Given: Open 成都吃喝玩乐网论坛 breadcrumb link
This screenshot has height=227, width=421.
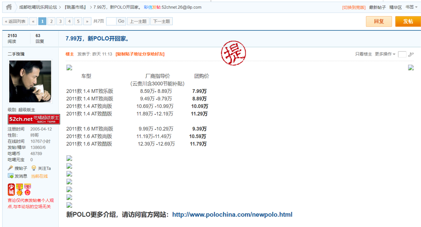Looking at the screenshot, I should (38, 7).
